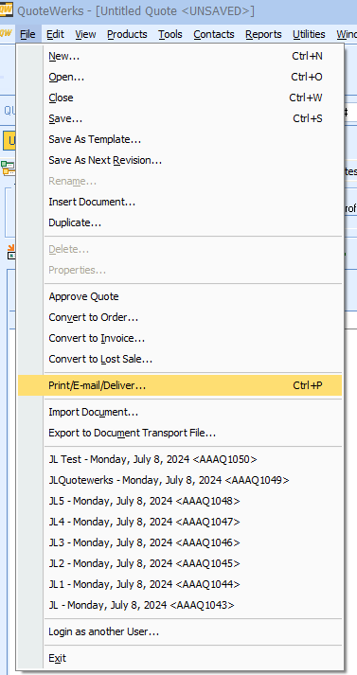357x675 pixels.
Task: Select Convert to Lost Sale...
Action: click(180, 359)
